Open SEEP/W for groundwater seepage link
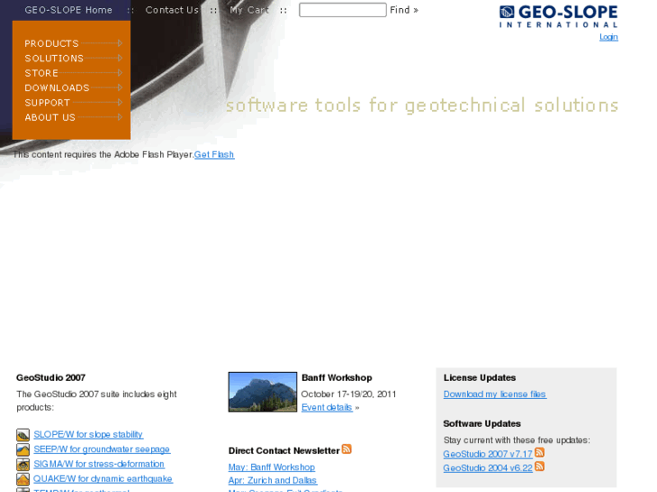657x492 pixels. tap(102, 450)
